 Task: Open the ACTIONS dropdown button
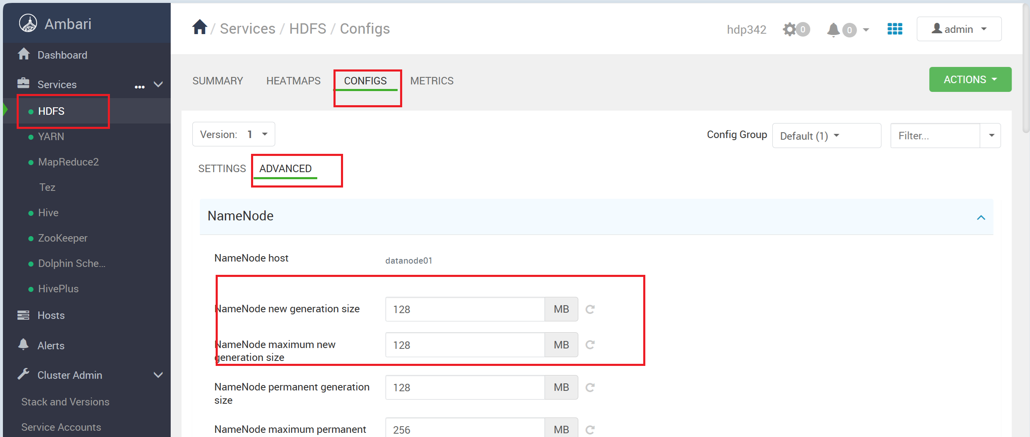[x=970, y=79]
